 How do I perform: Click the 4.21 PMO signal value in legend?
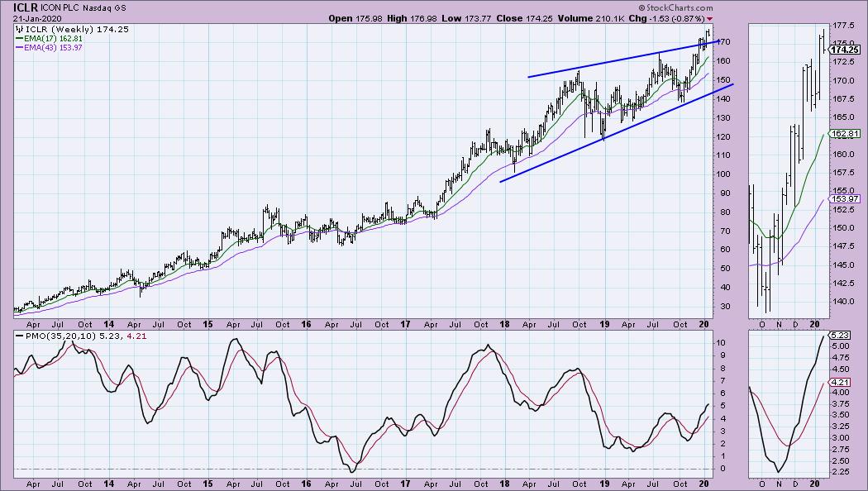(x=137, y=336)
